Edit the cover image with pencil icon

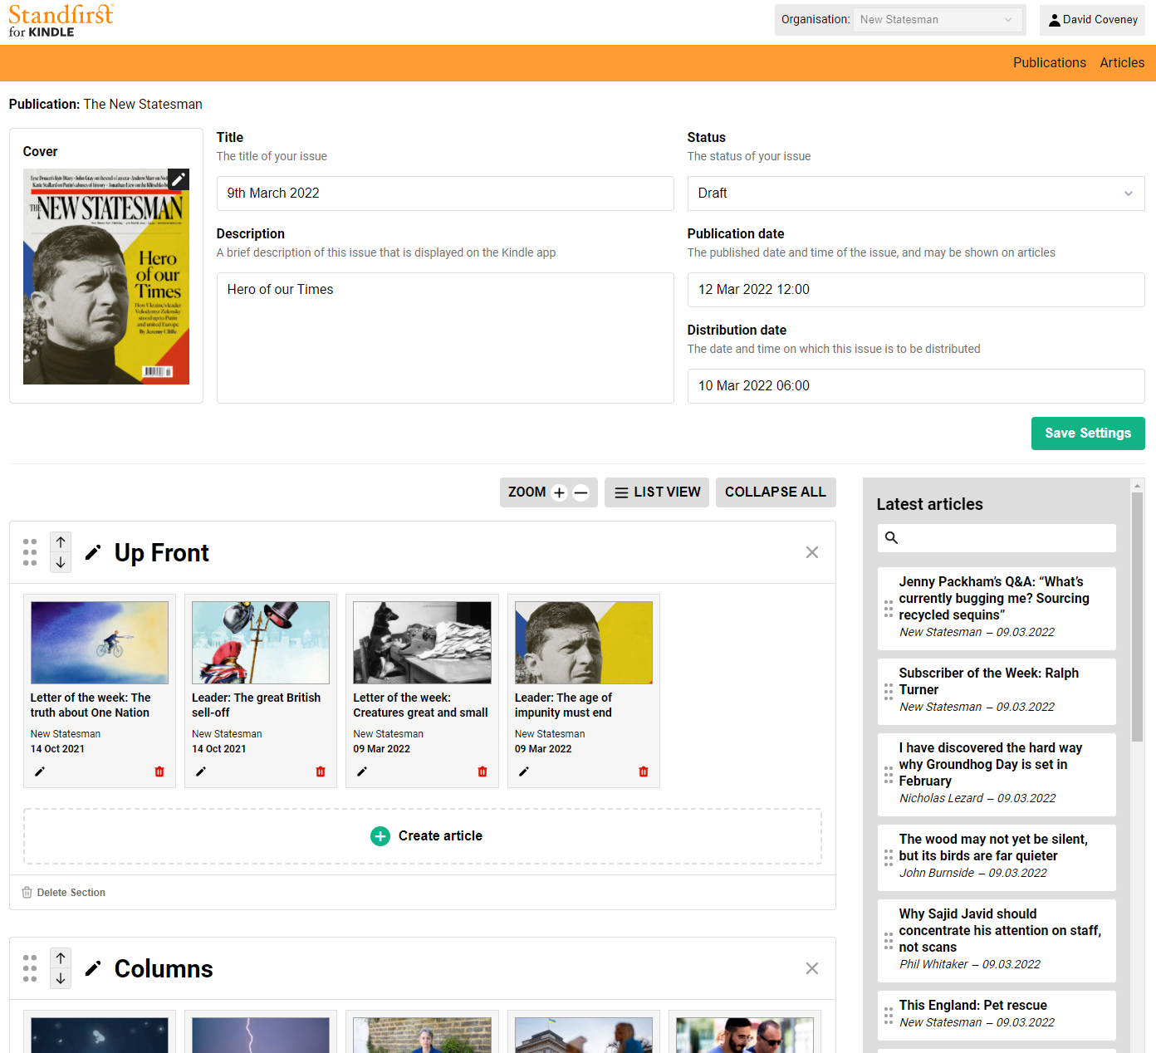[x=179, y=179]
